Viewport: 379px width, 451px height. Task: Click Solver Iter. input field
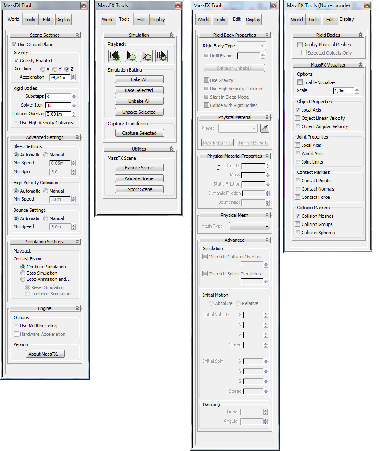58,105
